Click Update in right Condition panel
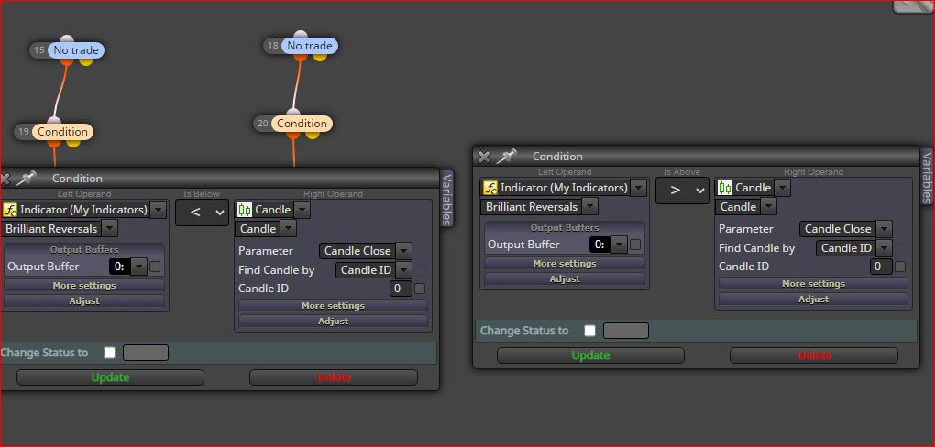This screenshot has width=935, height=447. point(590,355)
